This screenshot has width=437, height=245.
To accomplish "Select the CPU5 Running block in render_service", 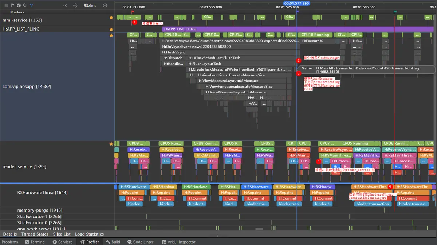I will point(355,144).
